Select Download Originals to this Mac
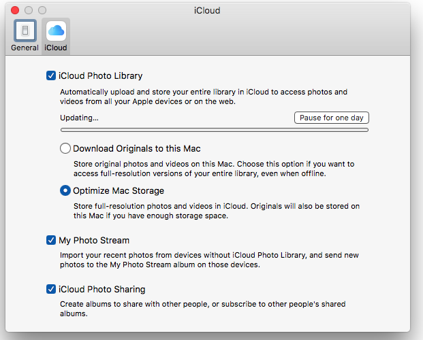The height and width of the screenshot is (340, 423). tap(65, 148)
